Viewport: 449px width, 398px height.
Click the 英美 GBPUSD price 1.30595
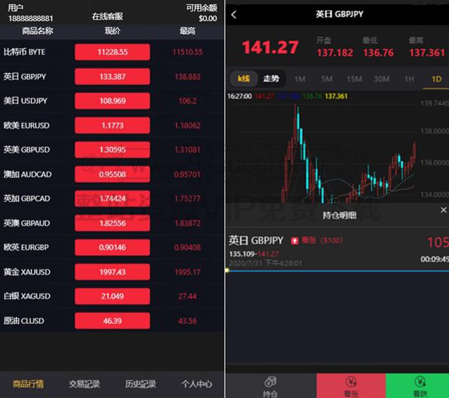[112, 149]
